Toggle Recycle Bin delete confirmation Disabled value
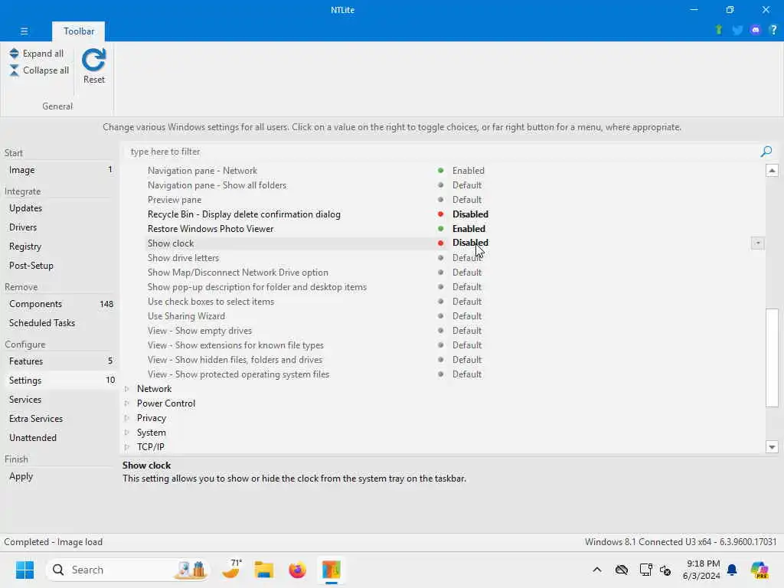Viewport: 784px width, 588px height. (470, 214)
